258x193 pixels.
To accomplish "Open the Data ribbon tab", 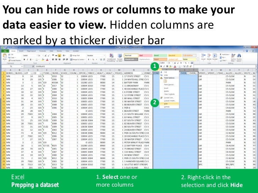I will [51, 51].
